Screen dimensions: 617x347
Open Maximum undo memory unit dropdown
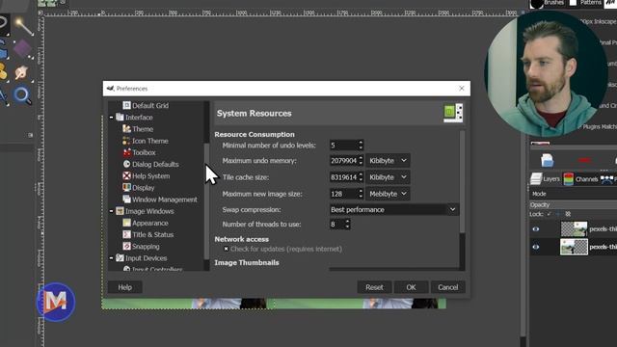(x=388, y=161)
